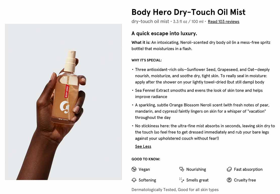Click the Nourishing heart icon
The height and width of the screenshot is (194, 280).
coord(182,169)
